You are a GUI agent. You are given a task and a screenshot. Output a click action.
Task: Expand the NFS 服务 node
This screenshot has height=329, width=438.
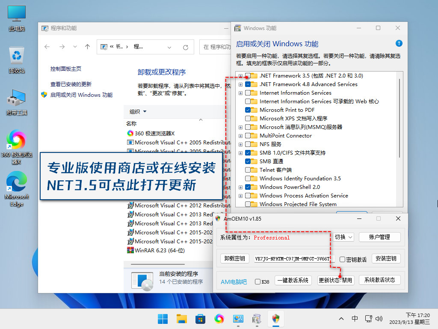coord(240,144)
